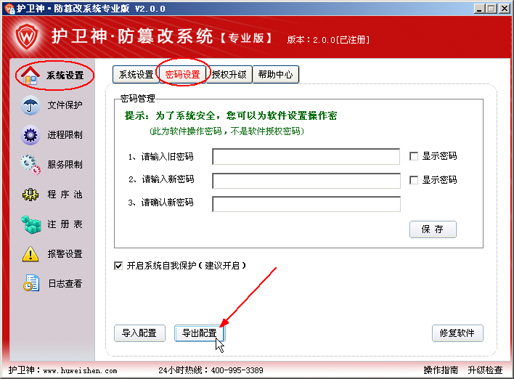Click the 护卫神 shield logo

pyautogui.click(x=27, y=36)
